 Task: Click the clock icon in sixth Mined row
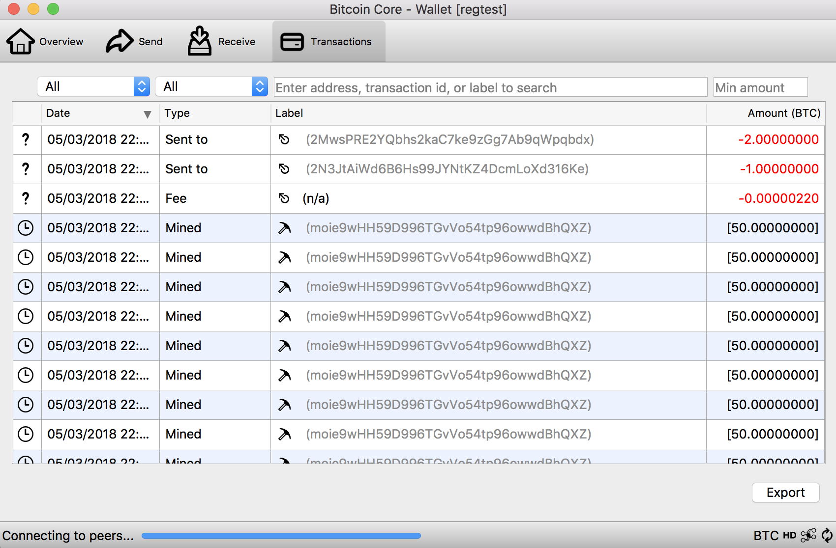26,375
